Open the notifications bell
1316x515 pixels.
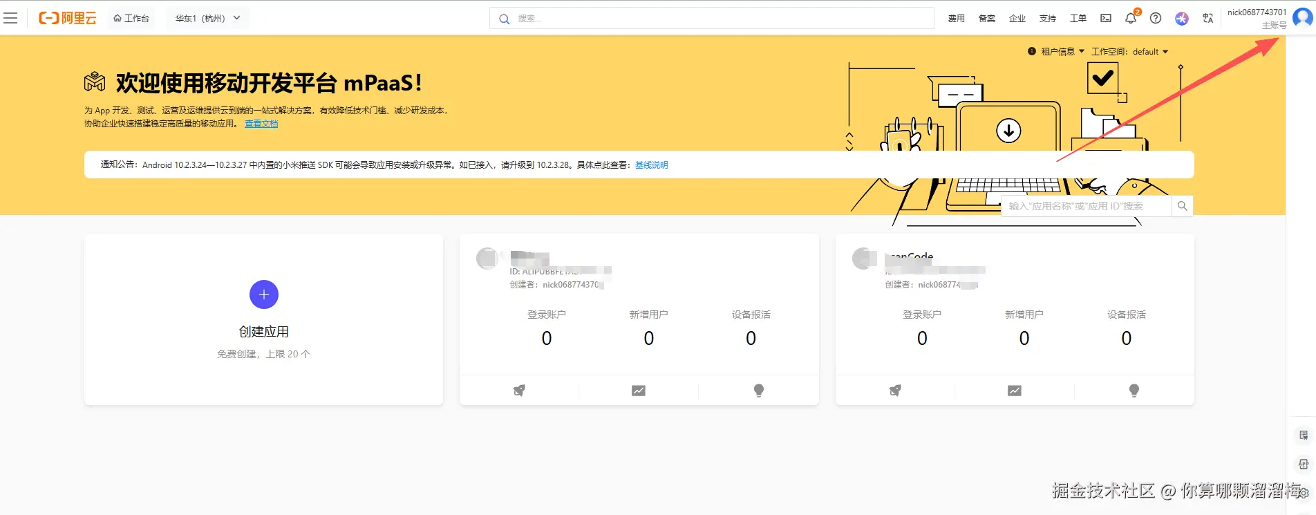(1131, 18)
